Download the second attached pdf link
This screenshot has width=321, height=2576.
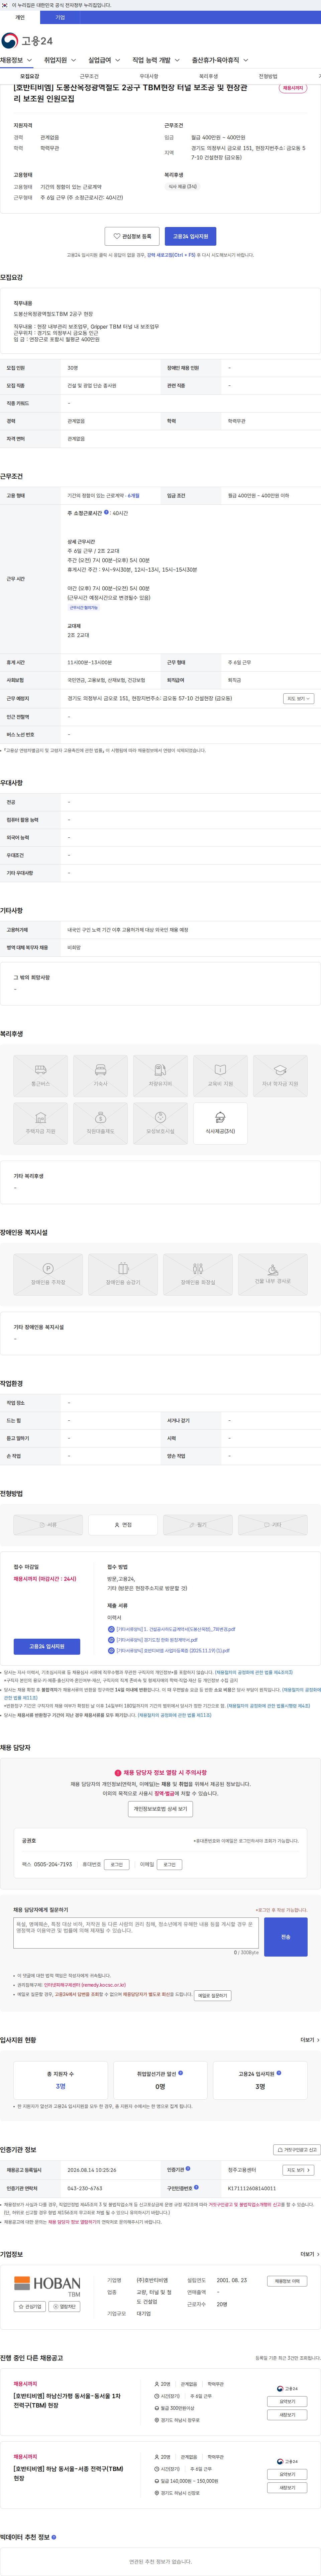153,1640
